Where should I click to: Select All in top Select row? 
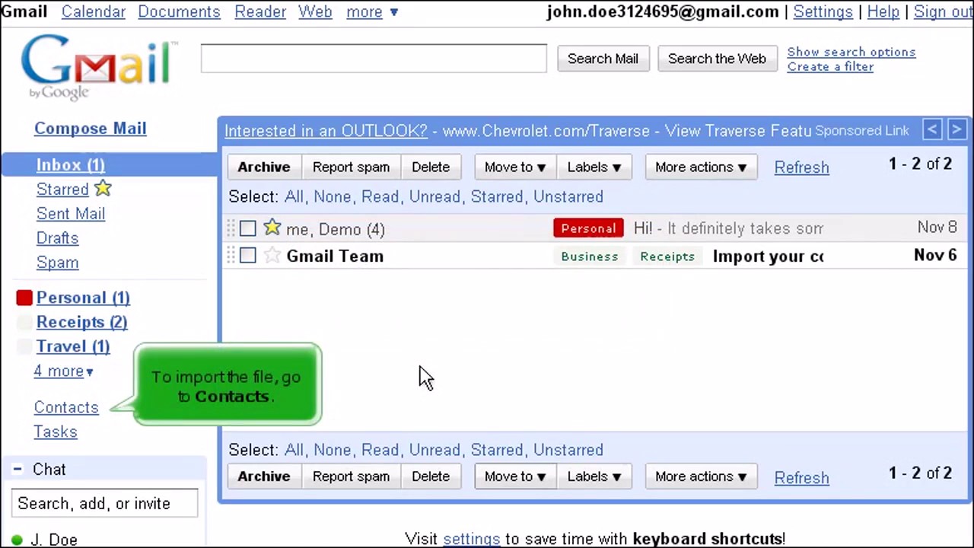pyautogui.click(x=293, y=196)
